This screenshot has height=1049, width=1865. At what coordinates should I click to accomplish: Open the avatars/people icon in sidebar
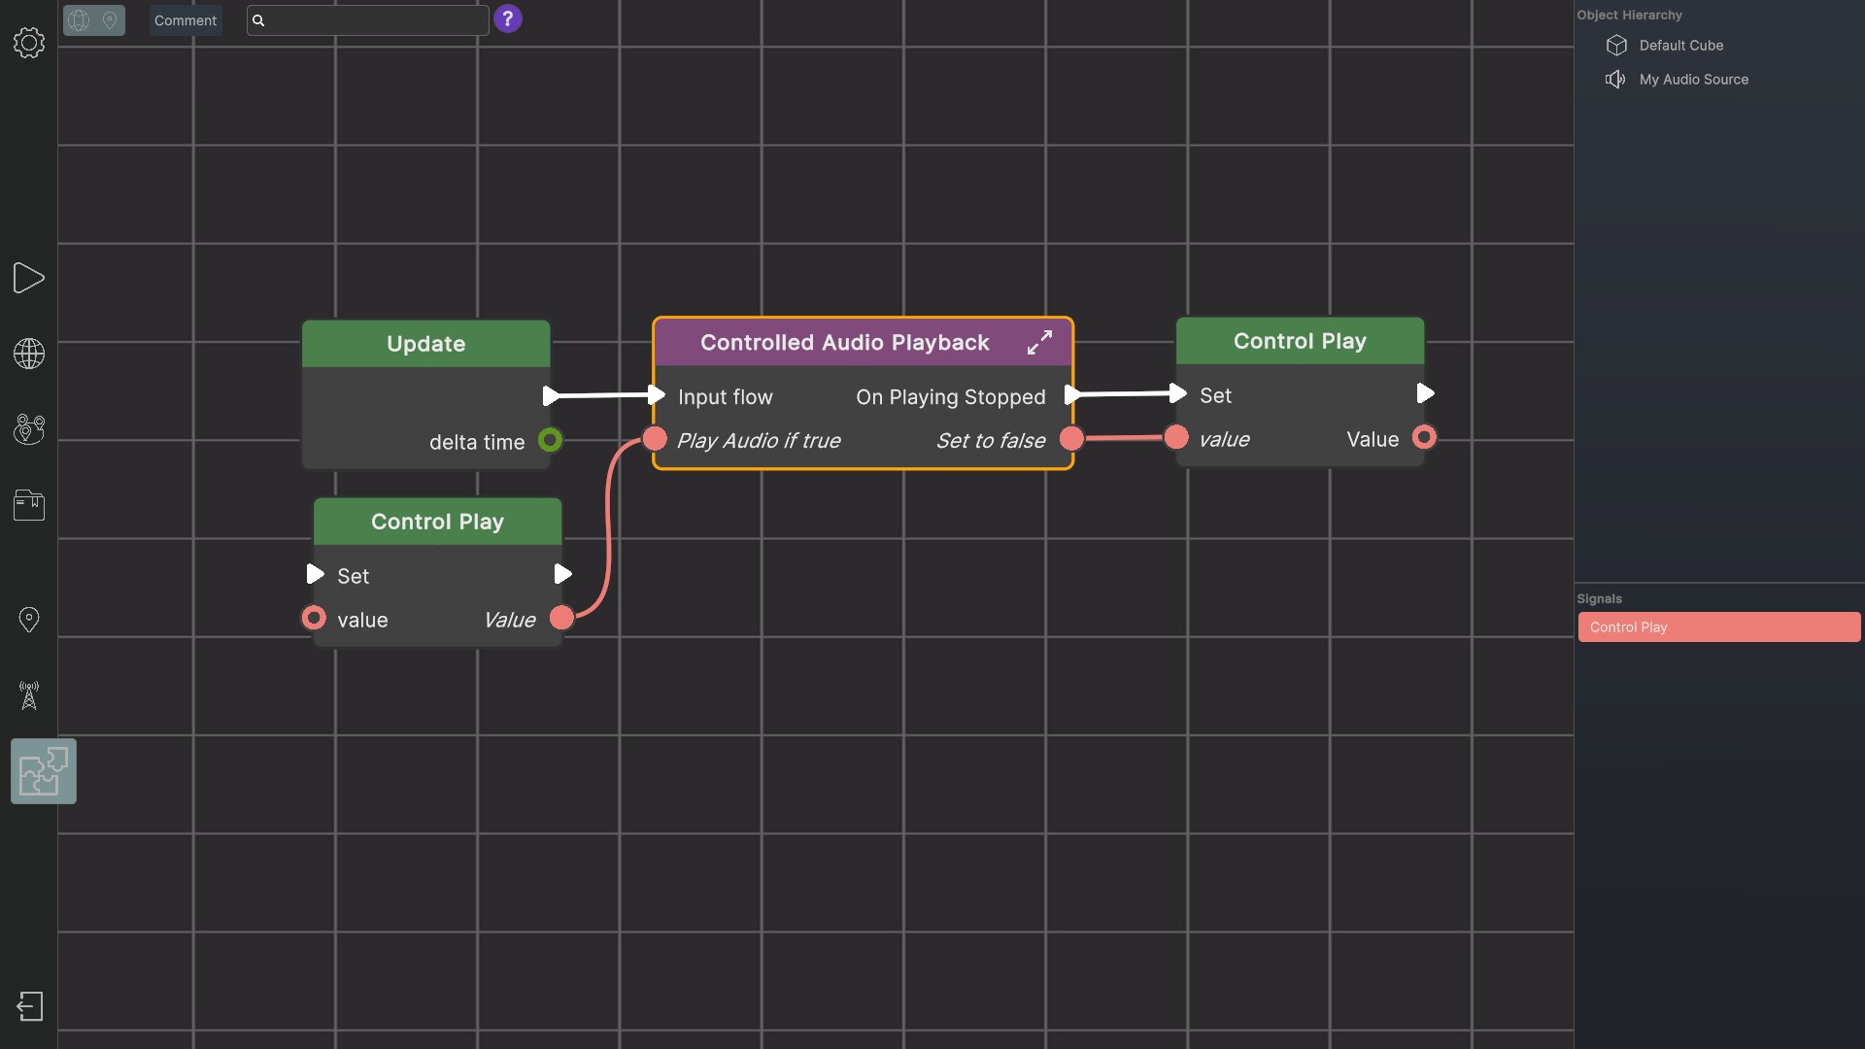coord(29,429)
